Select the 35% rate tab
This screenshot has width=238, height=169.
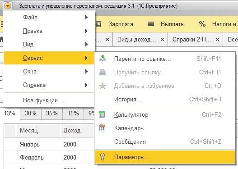point(52,113)
